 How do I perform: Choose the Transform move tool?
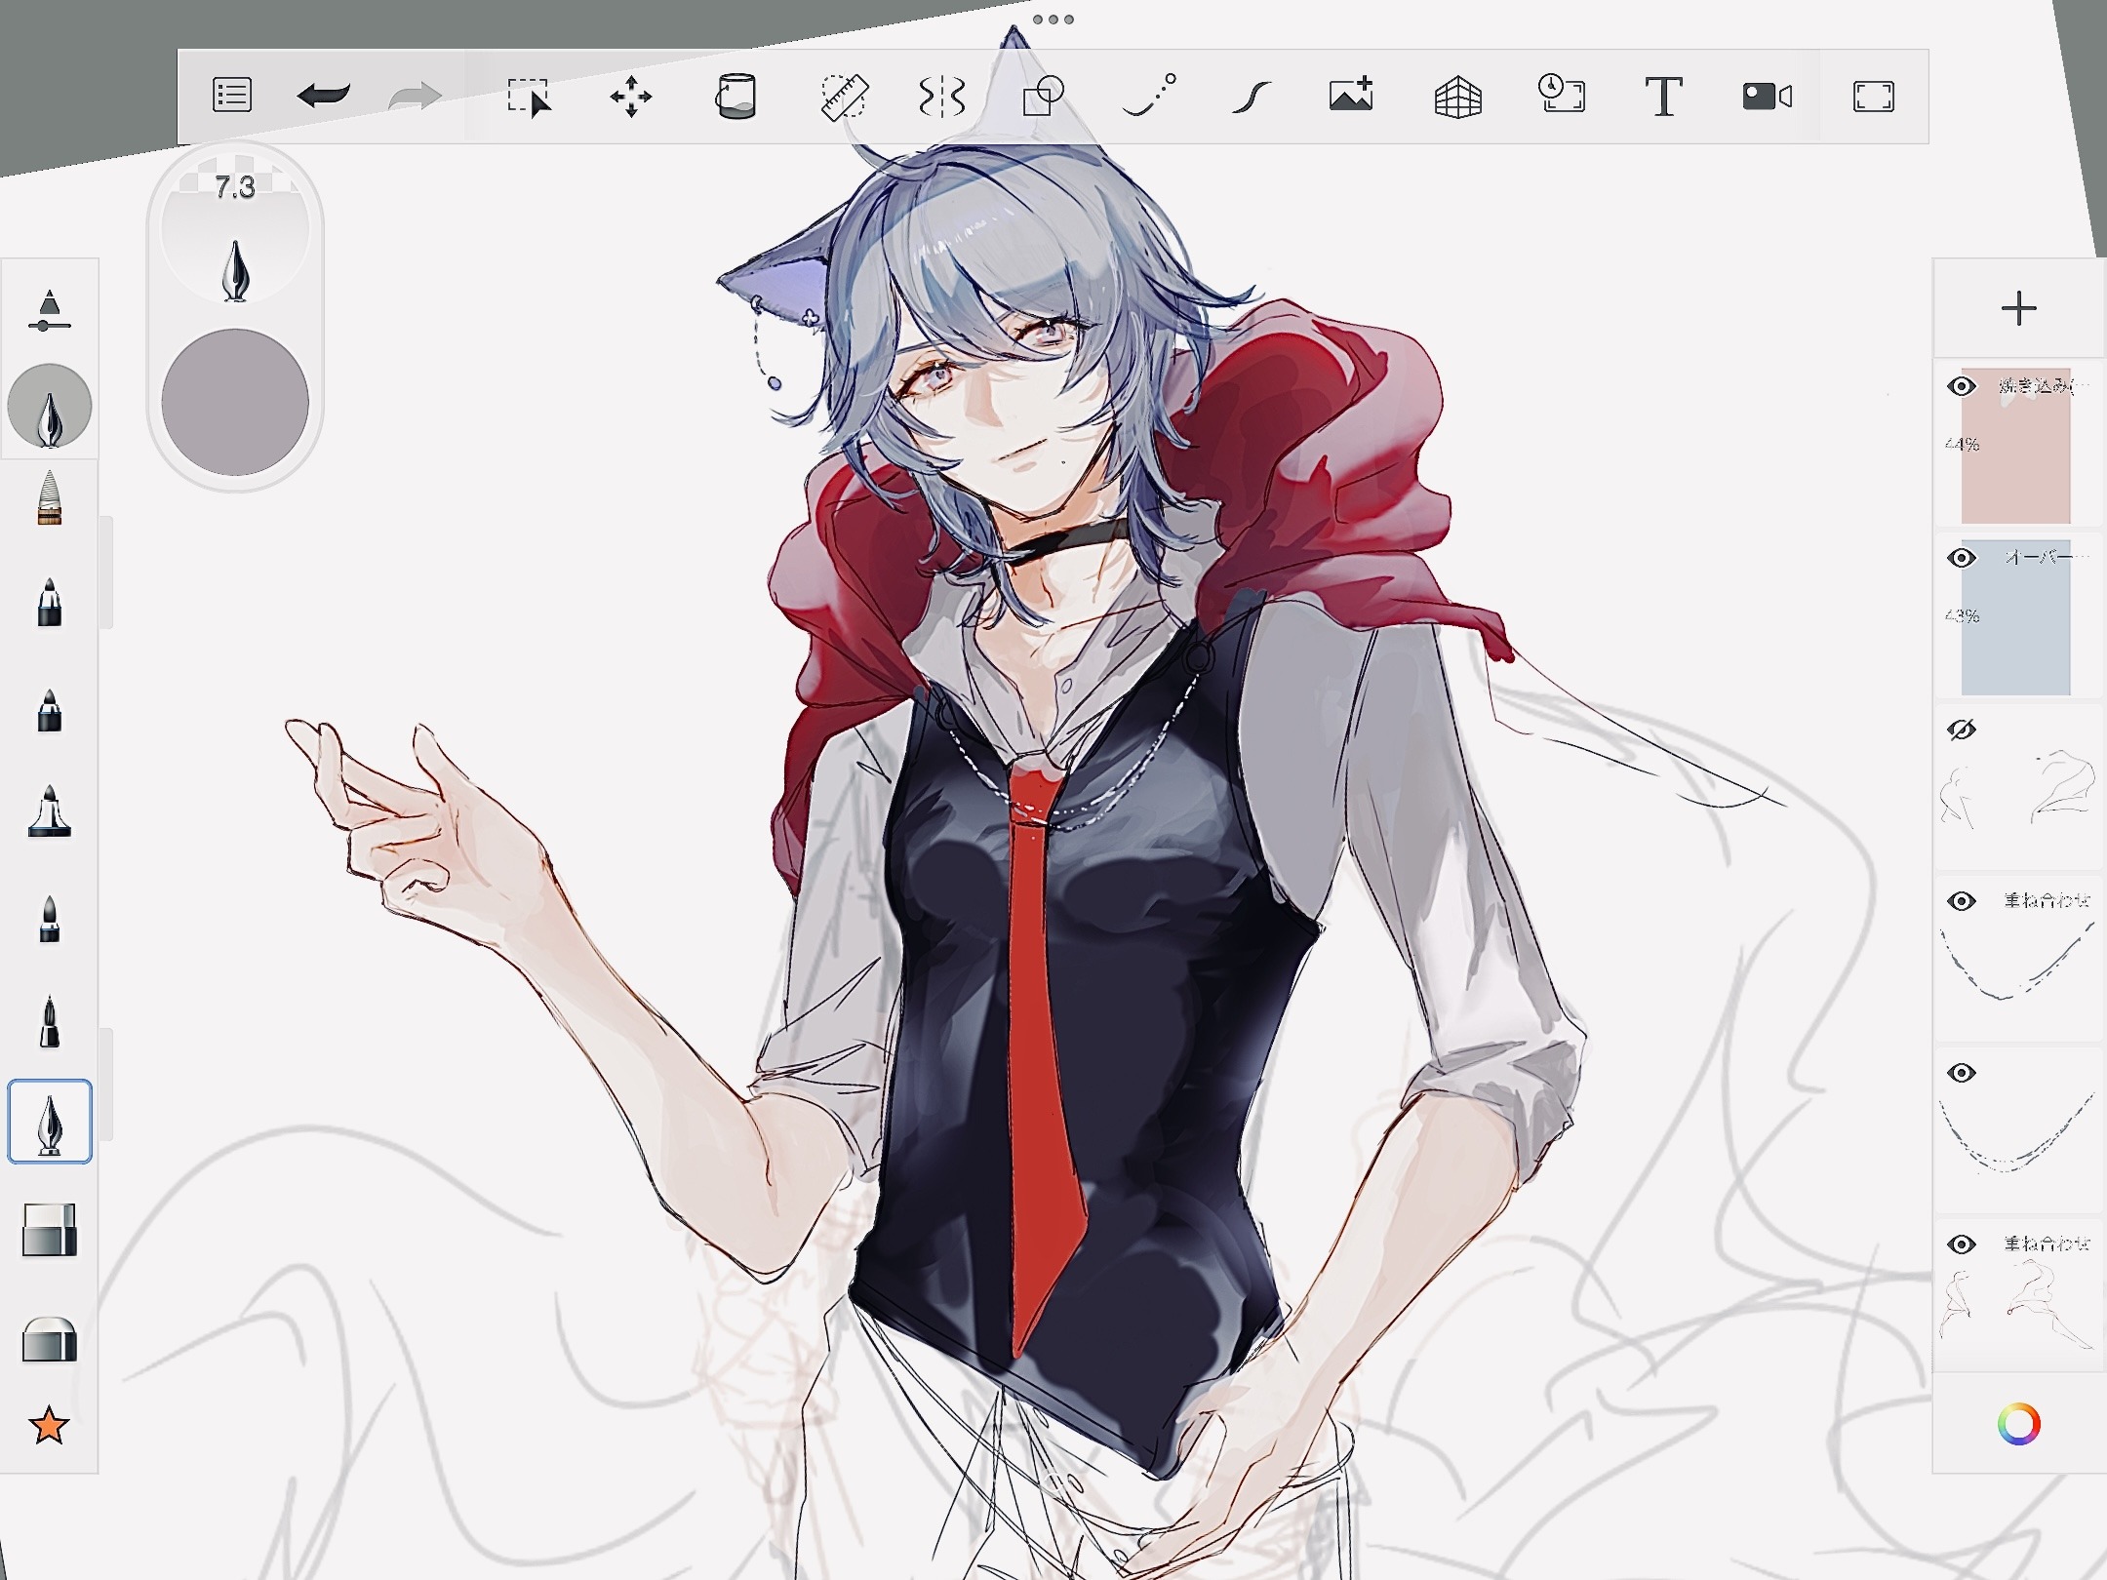[x=631, y=96]
